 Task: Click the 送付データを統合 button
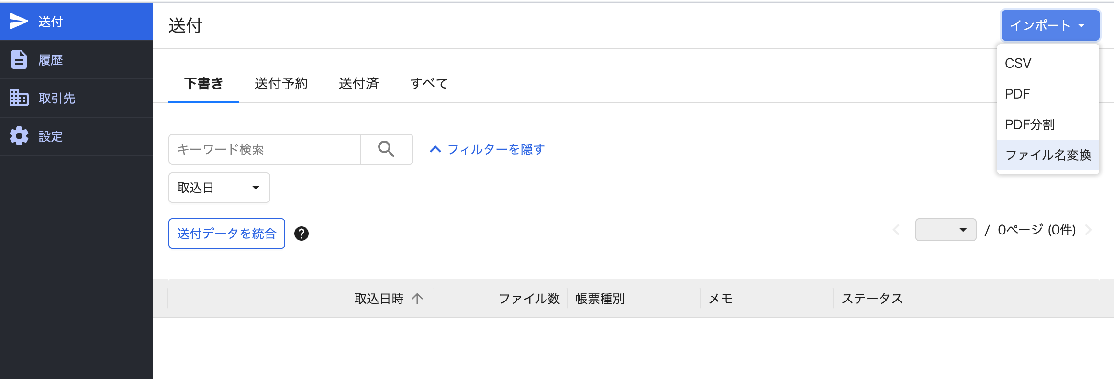(227, 234)
